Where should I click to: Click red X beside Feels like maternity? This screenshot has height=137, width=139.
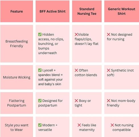79,125
